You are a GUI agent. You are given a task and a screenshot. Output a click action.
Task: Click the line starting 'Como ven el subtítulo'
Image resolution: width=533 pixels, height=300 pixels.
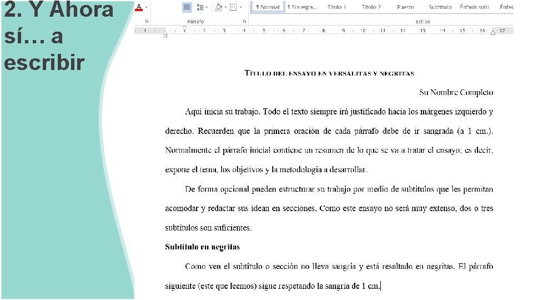pos(339,266)
